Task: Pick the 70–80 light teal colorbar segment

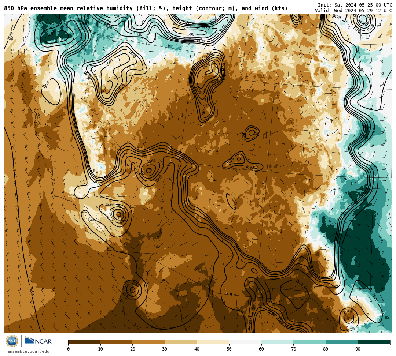Action: click(309, 342)
